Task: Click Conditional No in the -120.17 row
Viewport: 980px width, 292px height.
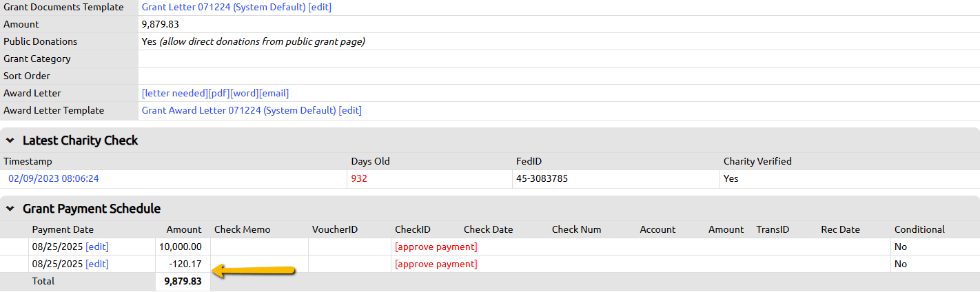Action: (901, 264)
